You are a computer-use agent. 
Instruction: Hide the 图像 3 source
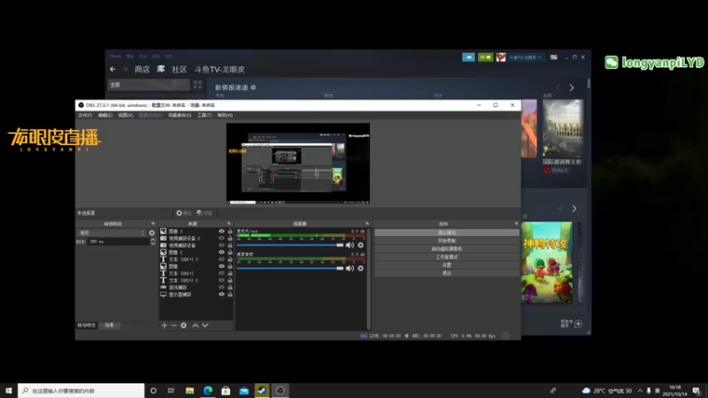[x=221, y=232]
